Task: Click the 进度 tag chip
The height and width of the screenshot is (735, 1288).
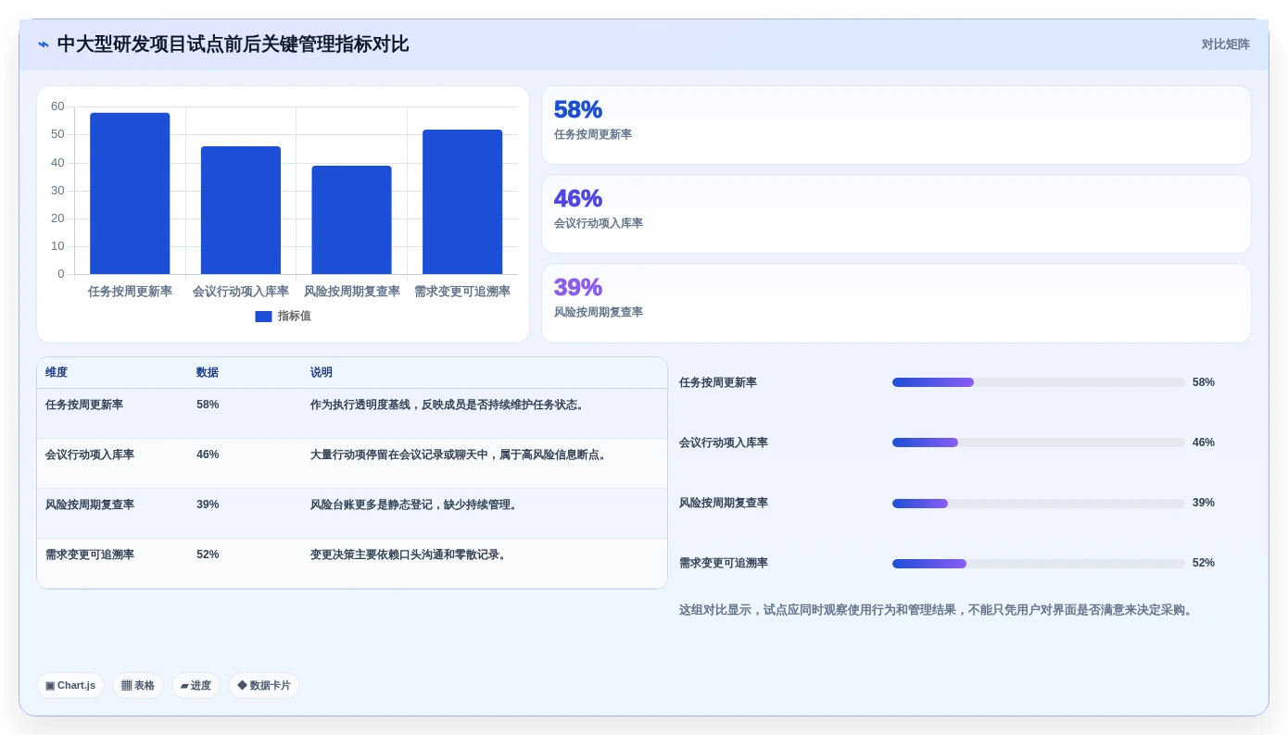Action: [x=196, y=685]
